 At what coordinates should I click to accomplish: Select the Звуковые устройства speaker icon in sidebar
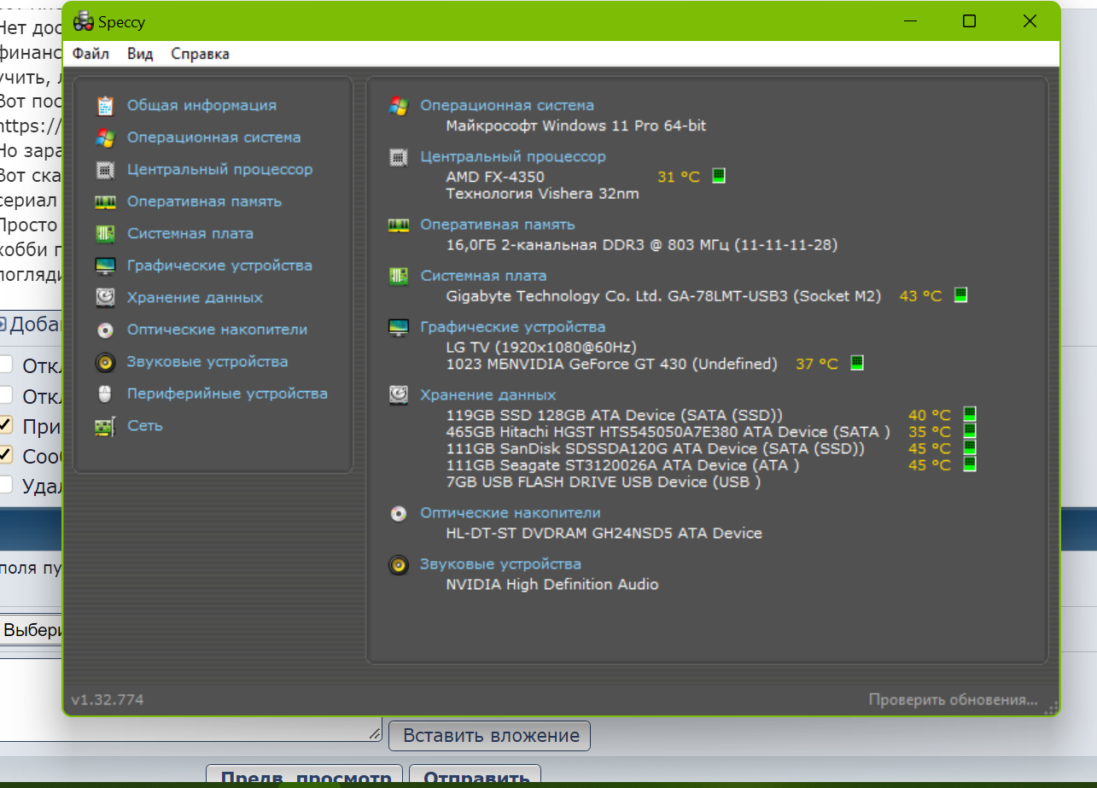click(x=105, y=362)
